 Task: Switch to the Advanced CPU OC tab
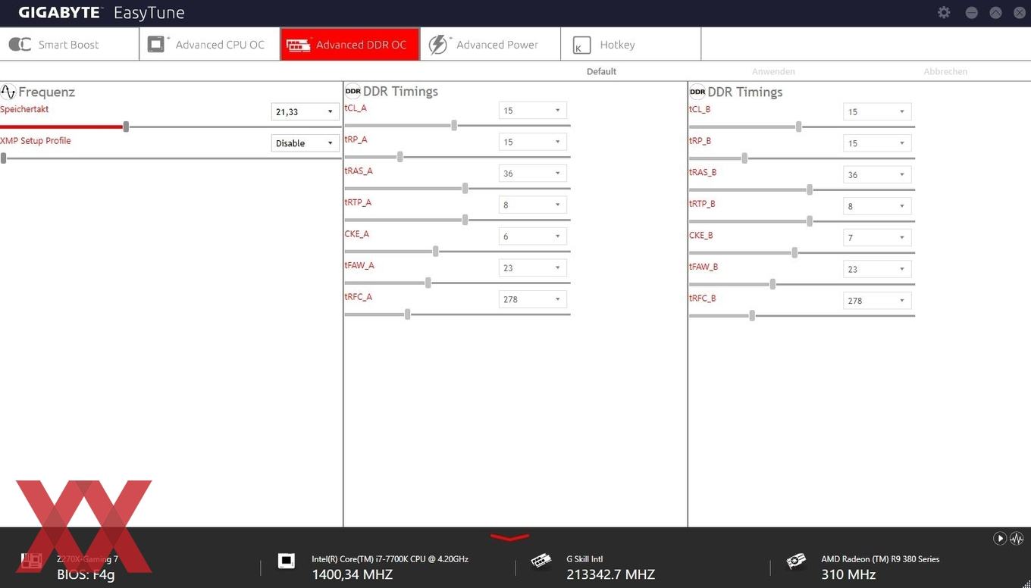pos(210,45)
